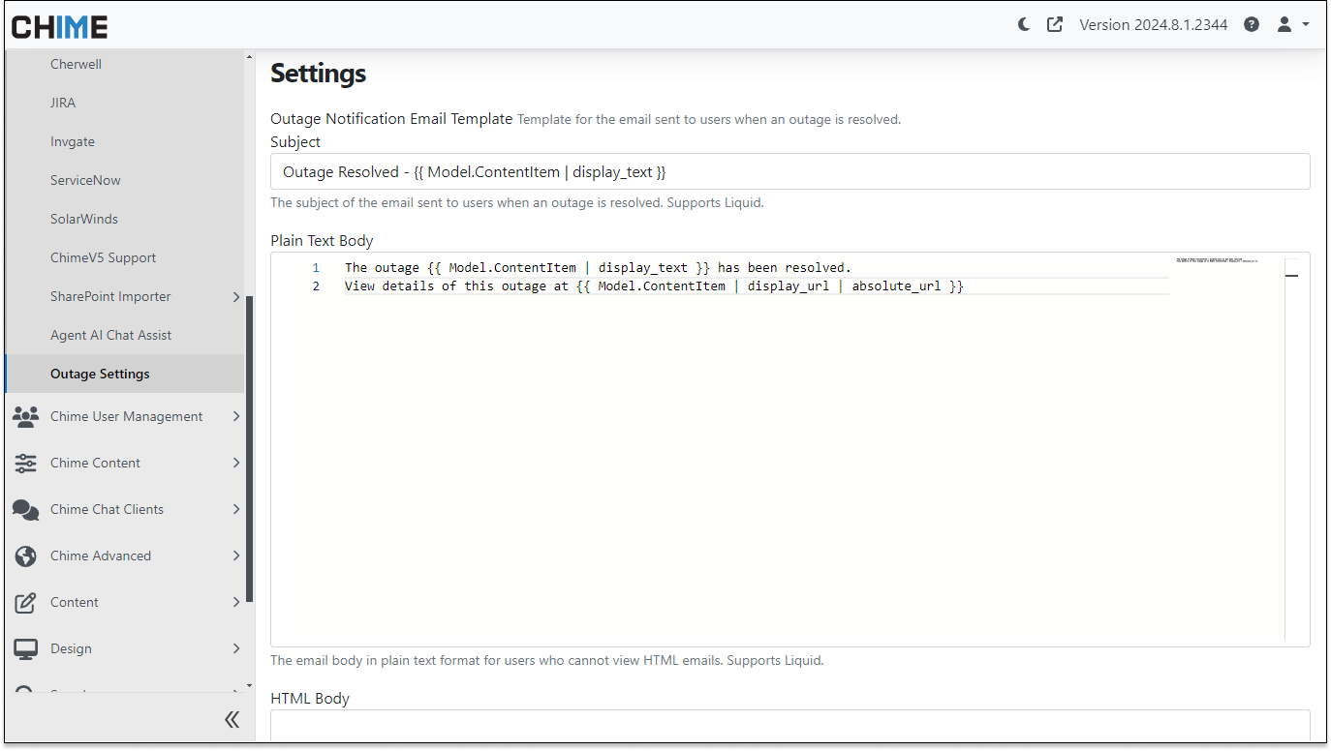The width and height of the screenshot is (1331, 751).
Task: Click the sidebar scroll up arrow
Action: point(249,57)
